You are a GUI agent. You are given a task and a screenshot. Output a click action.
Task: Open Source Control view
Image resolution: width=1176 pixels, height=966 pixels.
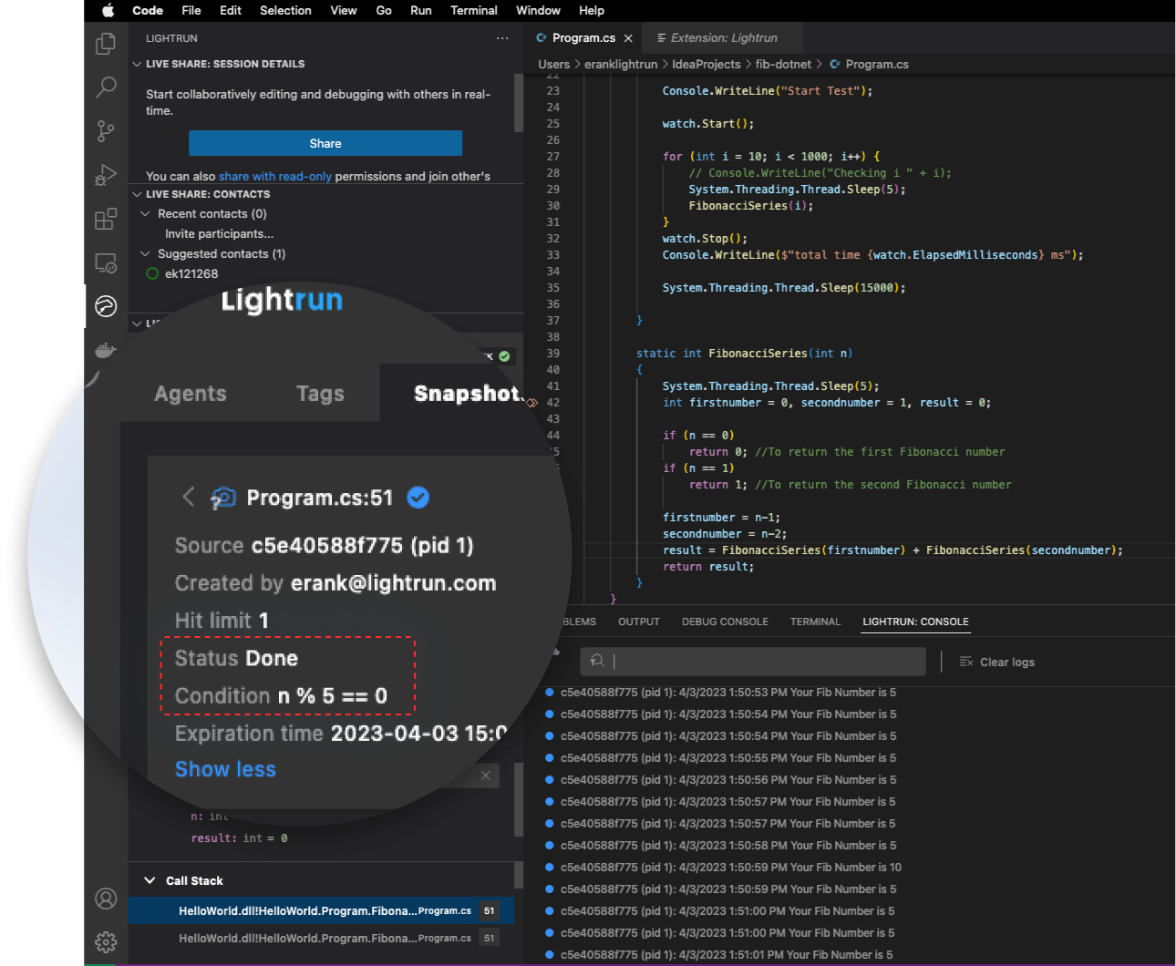pos(106,131)
